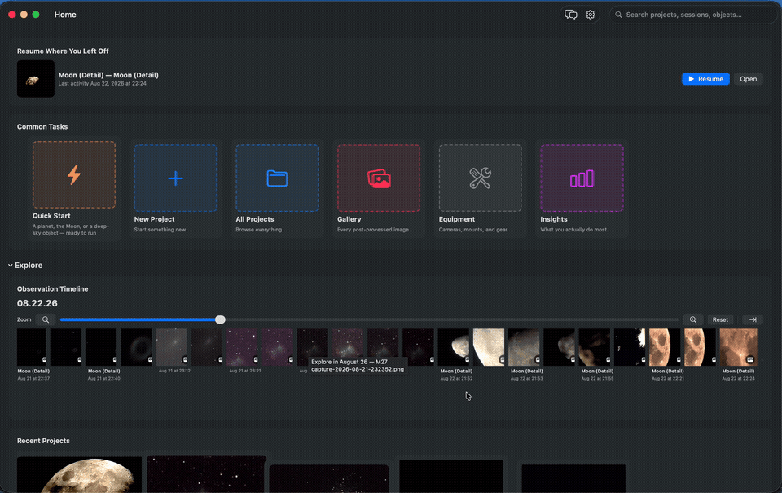The width and height of the screenshot is (782, 493).
Task: Click the 'Observation Timeline' heading
Action: pos(52,289)
